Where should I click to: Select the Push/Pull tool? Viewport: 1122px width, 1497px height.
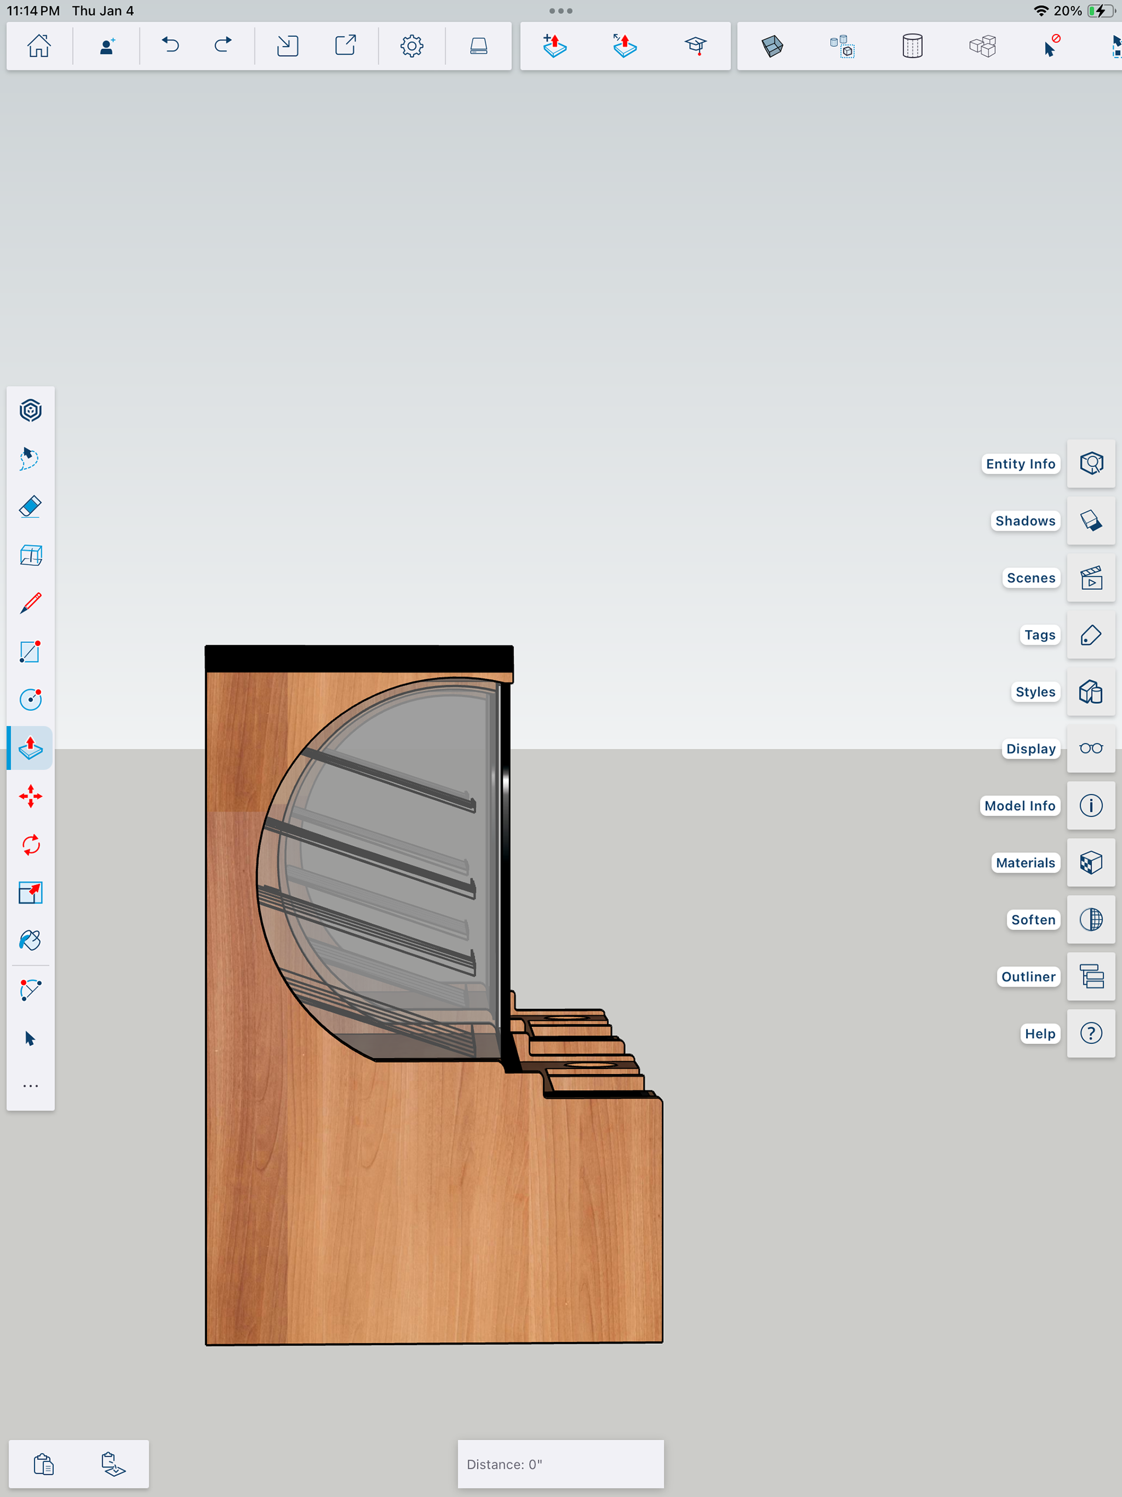[x=30, y=748]
